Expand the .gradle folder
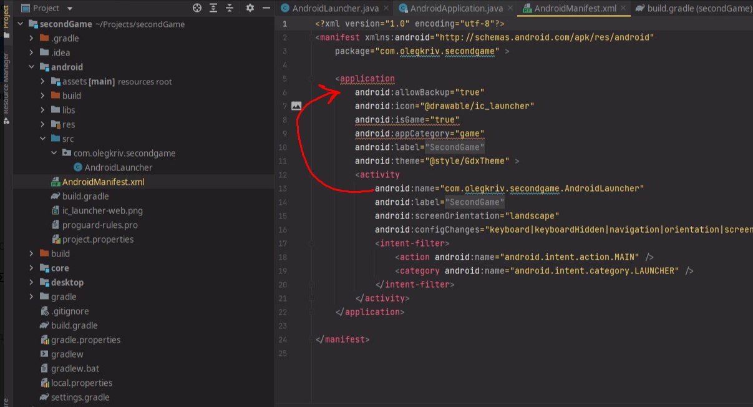Viewport: 753px width, 407px height. [x=32, y=38]
